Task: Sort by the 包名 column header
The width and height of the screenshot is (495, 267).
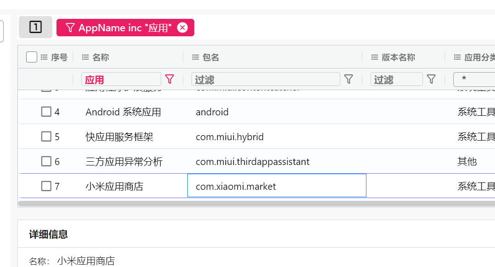Action: point(211,57)
